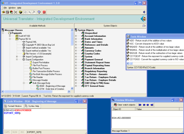This screenshot has height=134, width=184.
Task: Click the BIGMUL tool hammer icon
Action: tap(128, 50)
